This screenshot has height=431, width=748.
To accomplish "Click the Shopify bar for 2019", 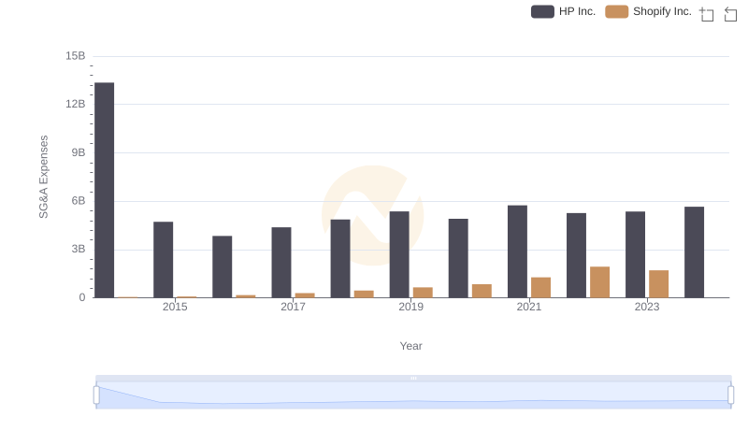I will 423,293.
